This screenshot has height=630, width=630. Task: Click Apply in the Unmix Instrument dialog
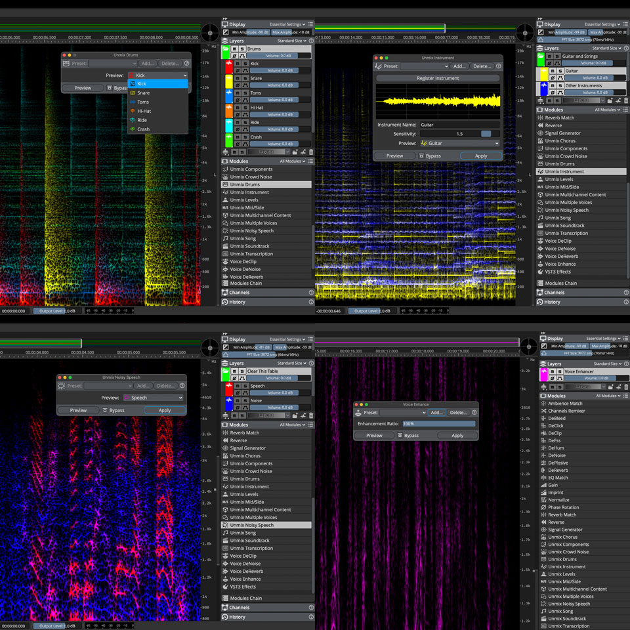pyautogui.click(x=481, y=156)
